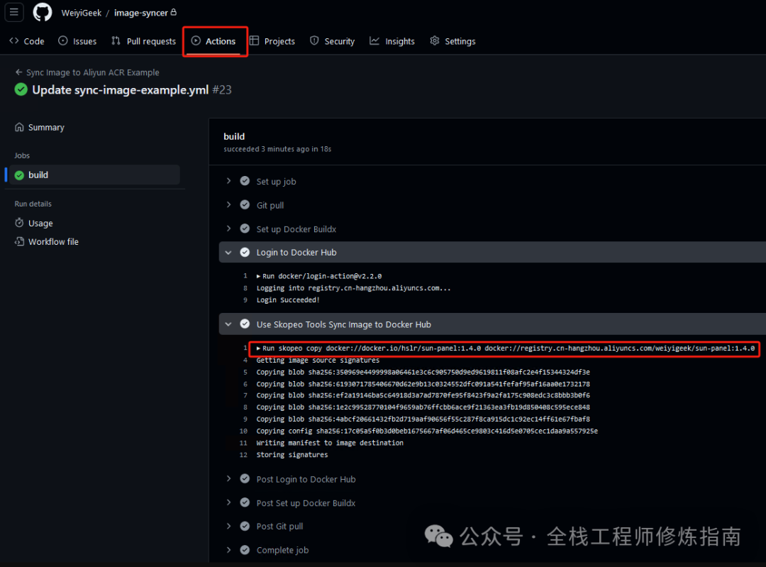Open the Insights tab
This screenshot has width=766, height=567.
(392, 41)
